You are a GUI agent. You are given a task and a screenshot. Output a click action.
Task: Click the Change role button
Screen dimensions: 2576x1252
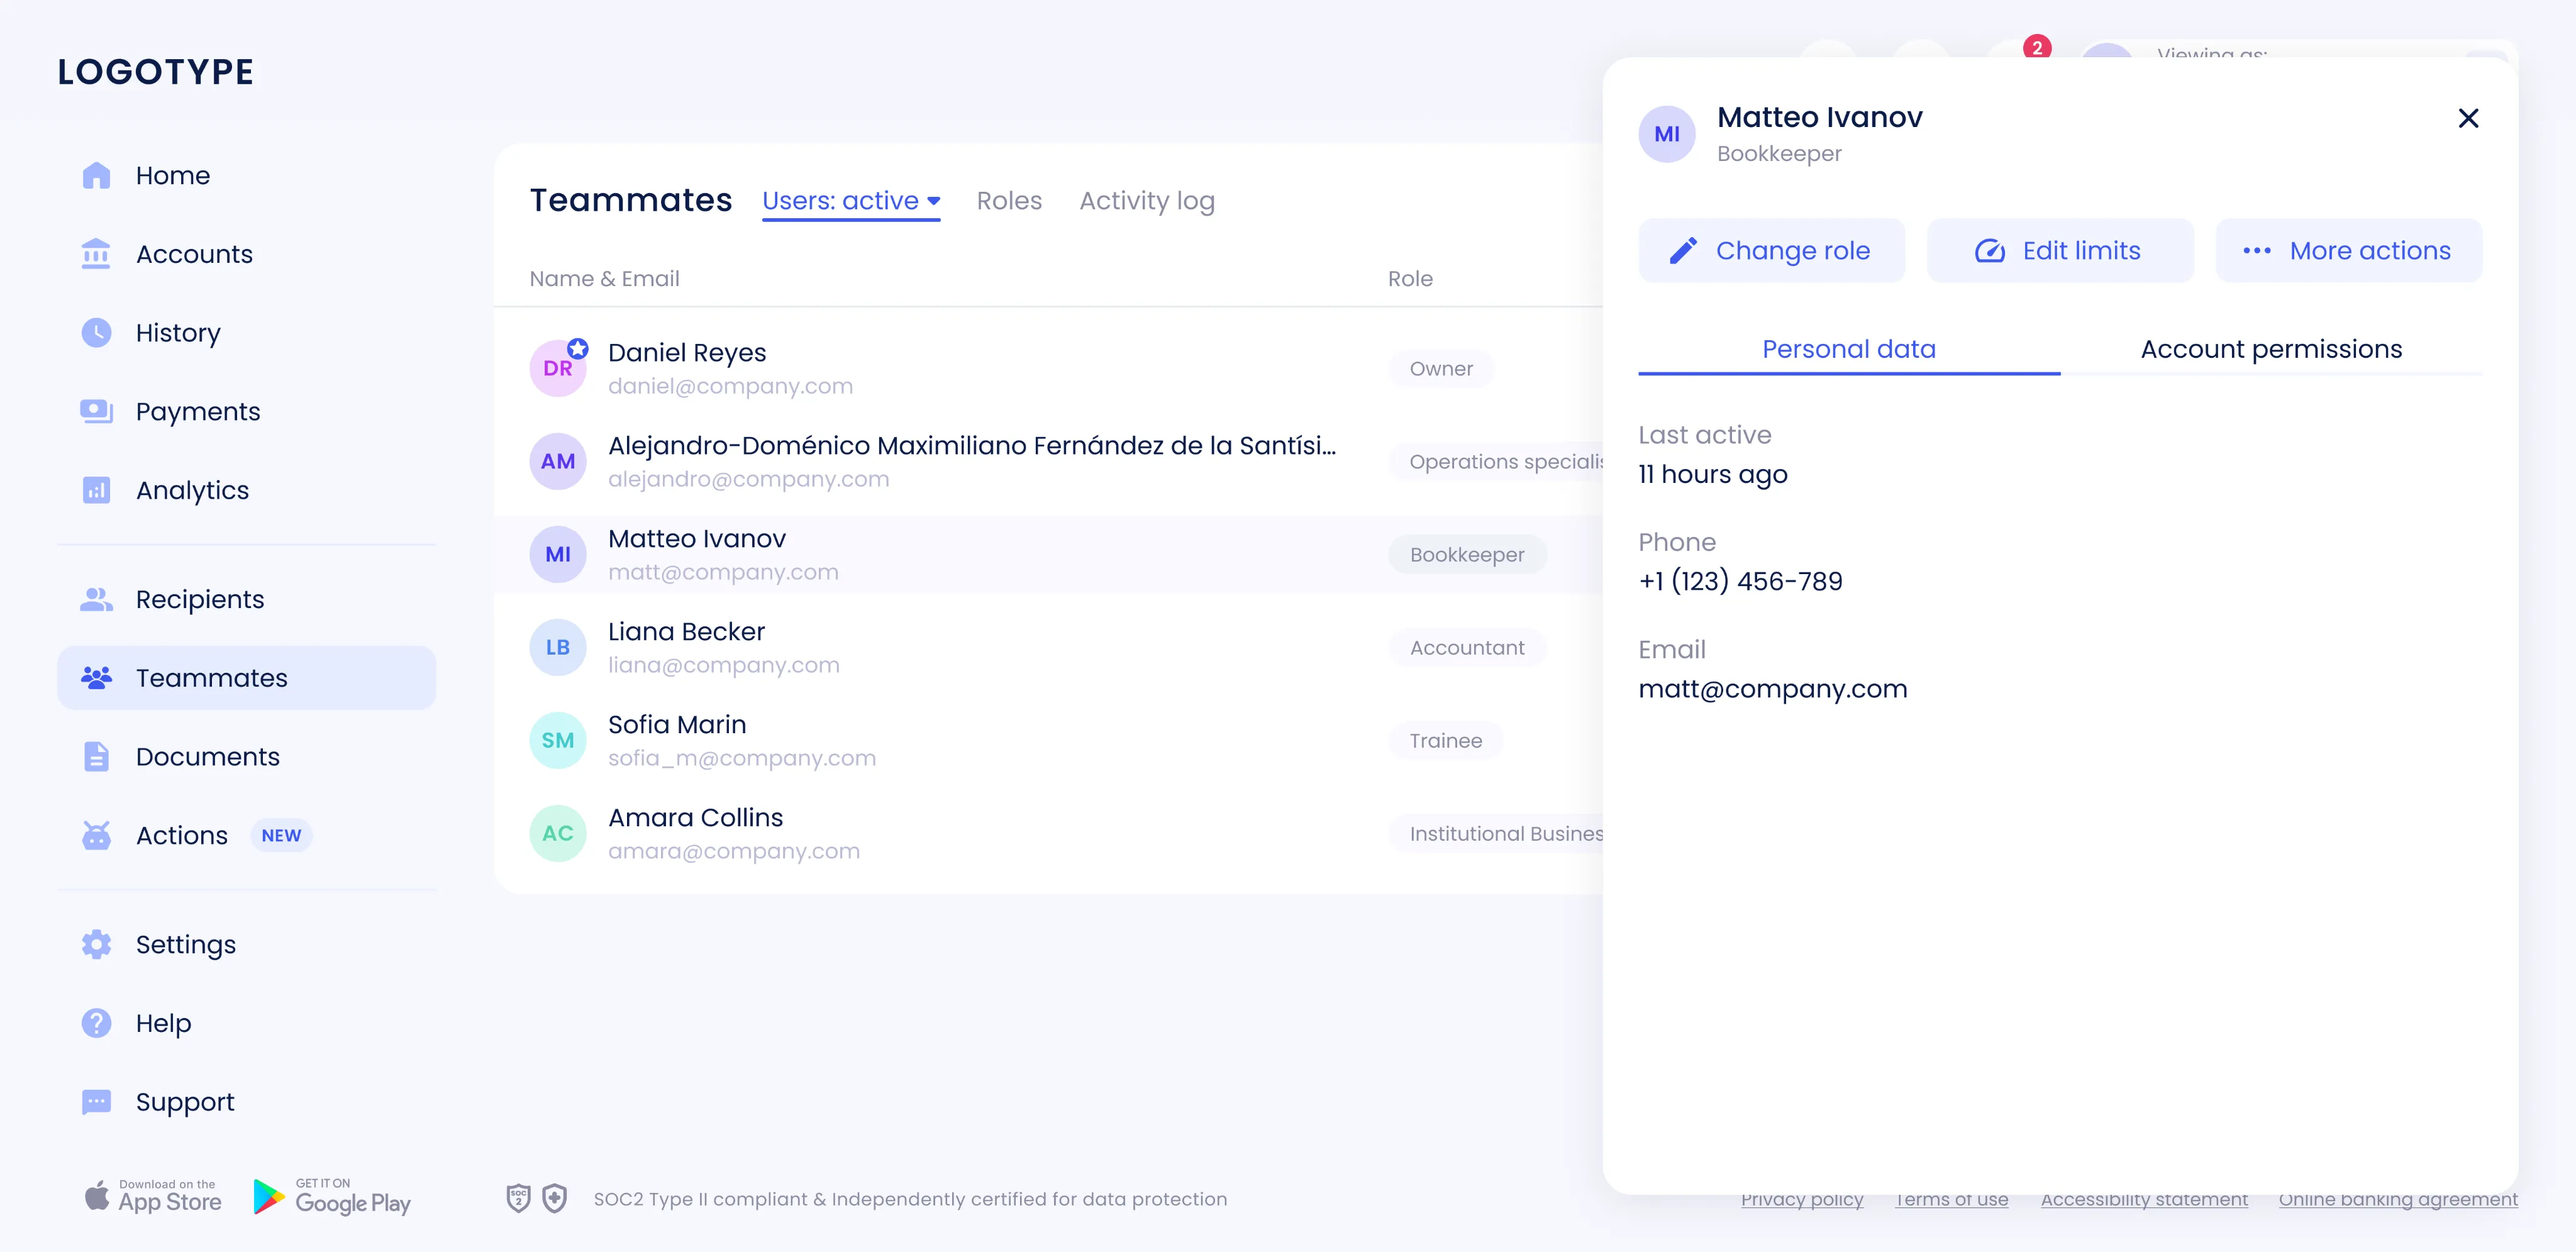coord(1771,251)
